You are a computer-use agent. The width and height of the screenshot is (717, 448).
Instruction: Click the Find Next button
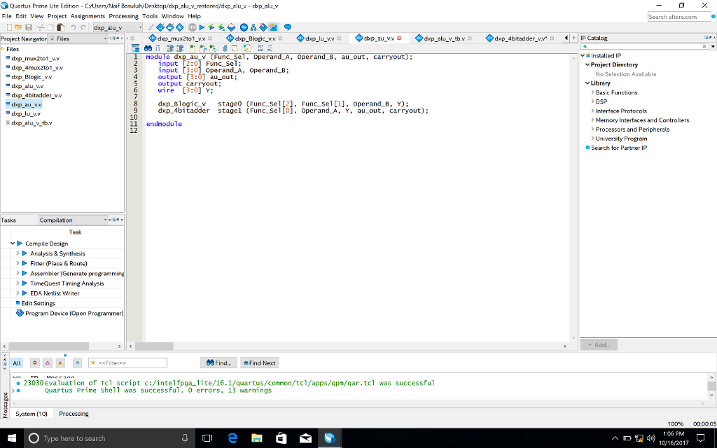click(x=259, y=363)
